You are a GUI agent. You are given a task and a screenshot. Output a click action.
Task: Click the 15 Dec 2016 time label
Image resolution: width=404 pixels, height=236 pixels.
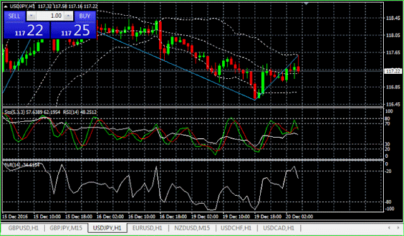tap(15, 216)
